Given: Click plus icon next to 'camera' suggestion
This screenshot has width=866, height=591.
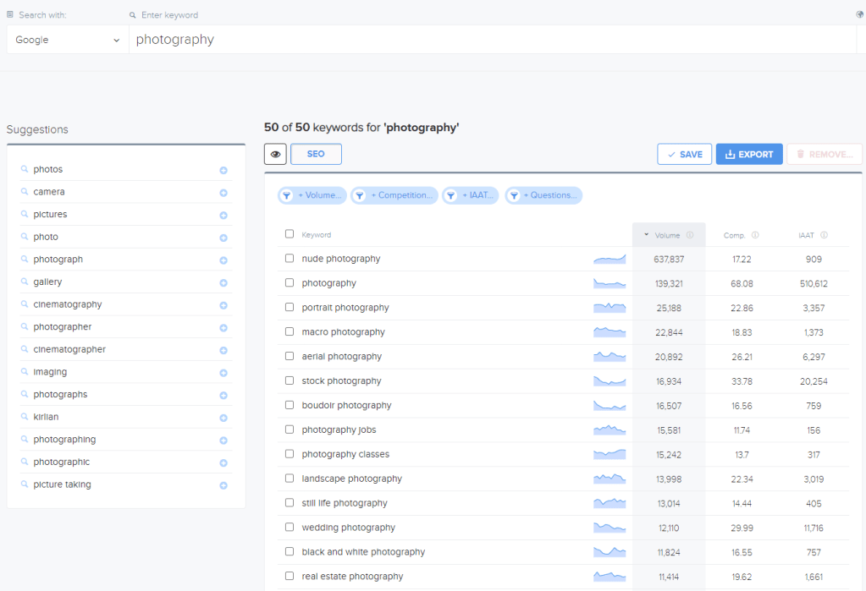Looking at the screenshot, I should click(223, 193).
